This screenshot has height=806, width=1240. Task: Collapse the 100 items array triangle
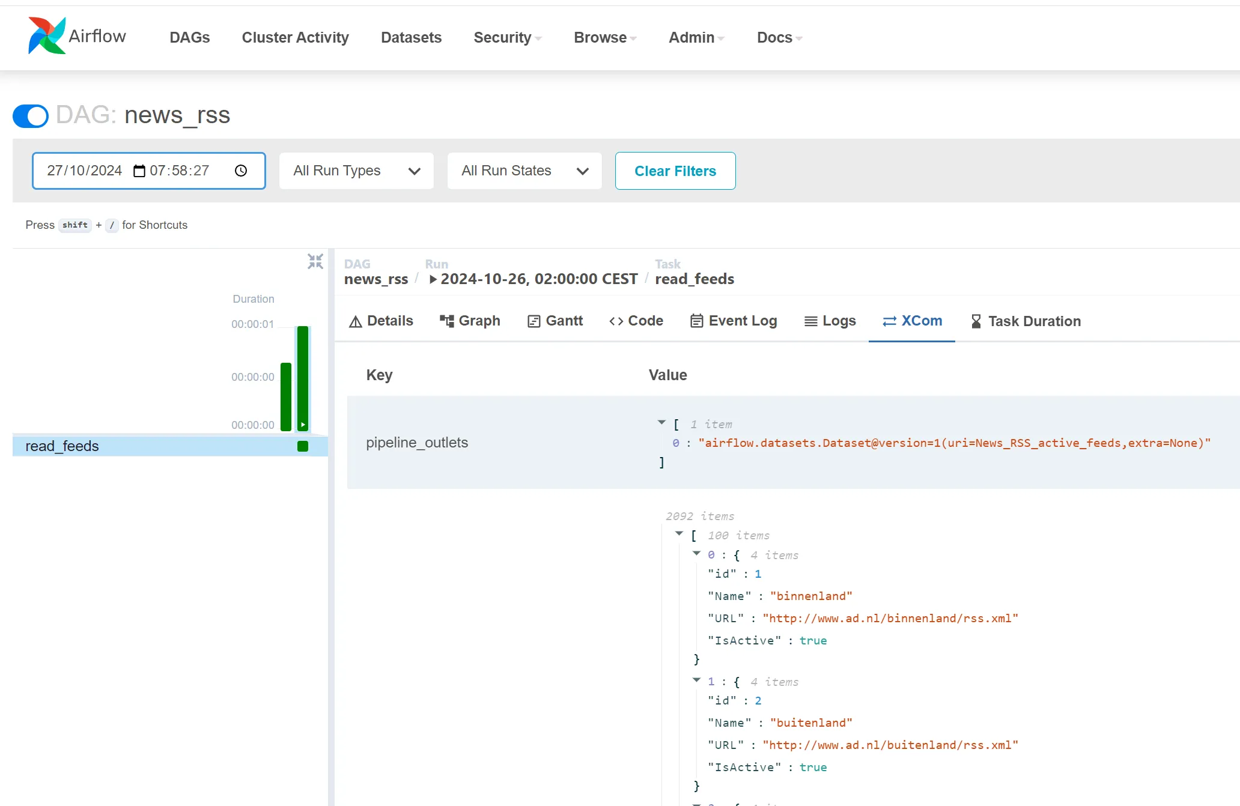(679, 533)
